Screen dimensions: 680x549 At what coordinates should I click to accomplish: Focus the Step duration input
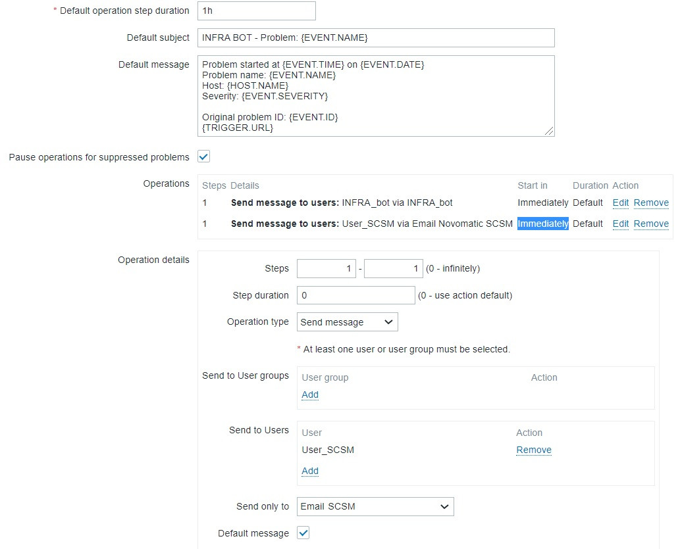pyautogui.click(x=356, y=295)
